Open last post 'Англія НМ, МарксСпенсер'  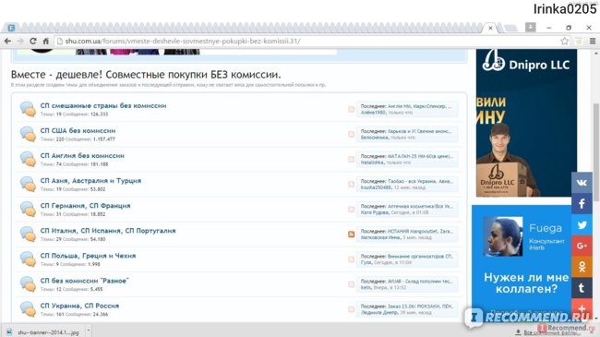pos(420,106)
